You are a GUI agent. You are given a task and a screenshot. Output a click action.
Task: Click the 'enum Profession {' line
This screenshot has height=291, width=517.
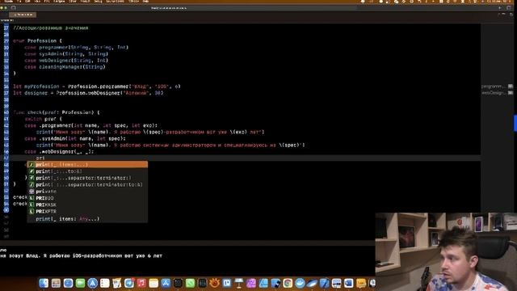(37, 41)
